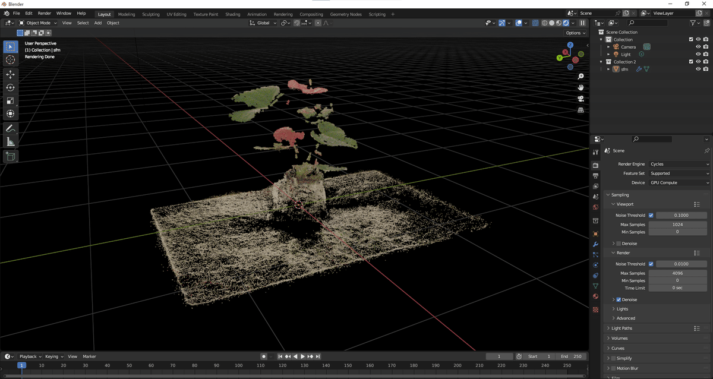Open the Edit menu

(29, 13)
